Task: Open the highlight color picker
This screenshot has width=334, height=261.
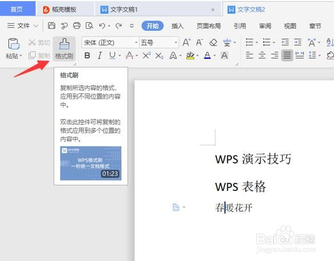Action: coord(198,56)
